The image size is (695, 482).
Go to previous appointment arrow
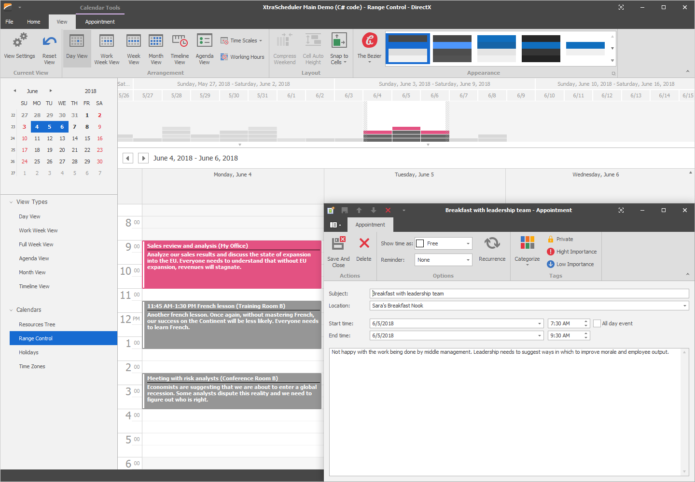pos(359,210)
